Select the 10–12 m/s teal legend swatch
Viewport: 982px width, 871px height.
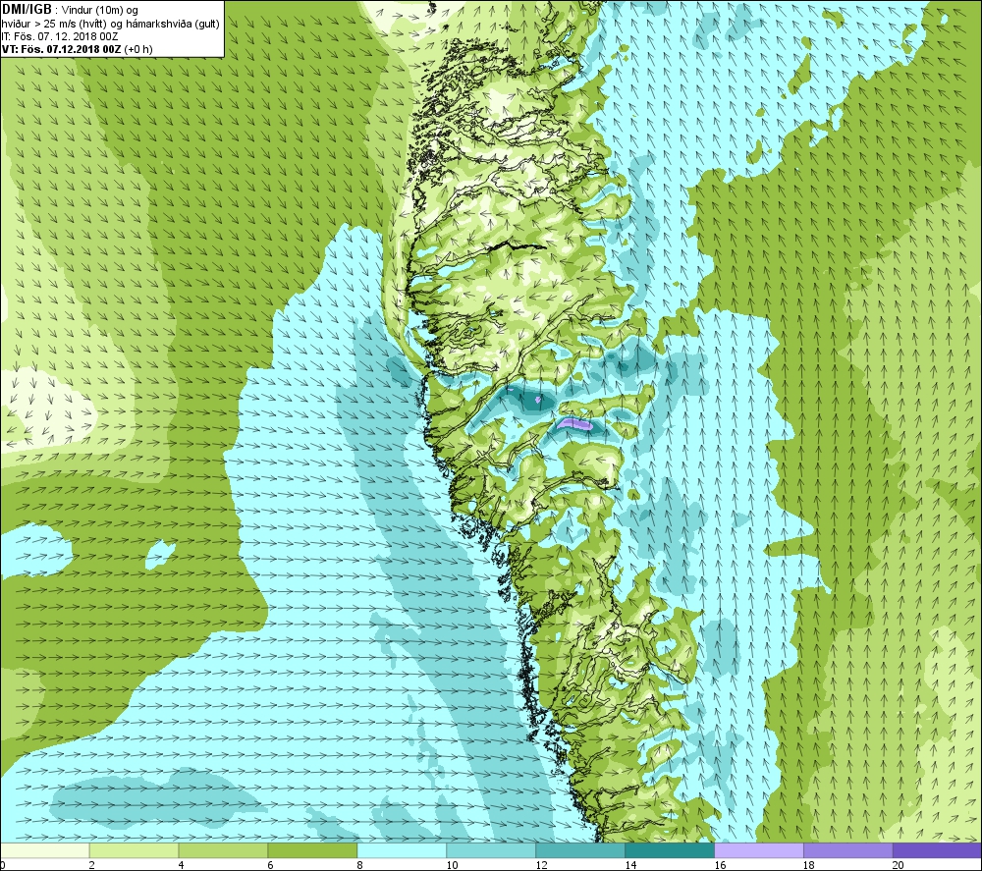pyautogui.click(x=491, y=850)
